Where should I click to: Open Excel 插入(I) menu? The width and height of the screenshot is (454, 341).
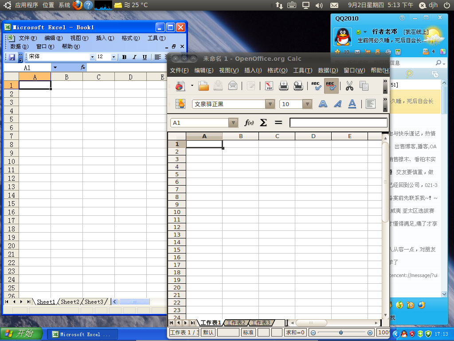[105, 38]
